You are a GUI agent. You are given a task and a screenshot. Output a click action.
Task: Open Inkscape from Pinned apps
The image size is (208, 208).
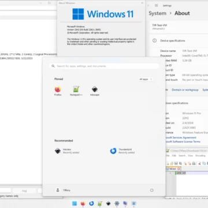click(x=95, y=91)
